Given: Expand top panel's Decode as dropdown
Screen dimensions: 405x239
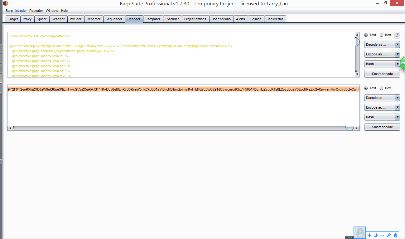Looking at the screenshot, I should tap(382, 45).
